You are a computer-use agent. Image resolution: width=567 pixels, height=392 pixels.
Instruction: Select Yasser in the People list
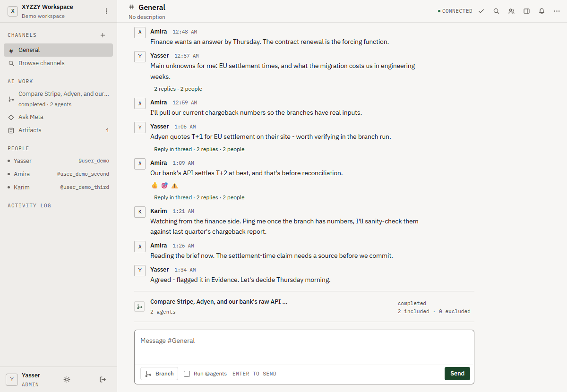pos(58,161)
